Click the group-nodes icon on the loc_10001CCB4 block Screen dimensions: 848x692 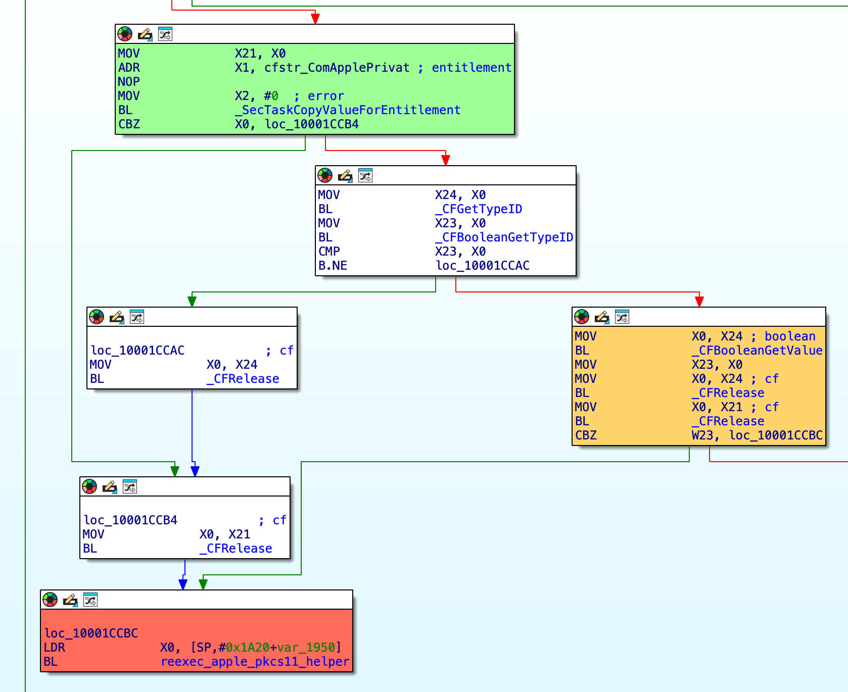[x=129, y=487]
